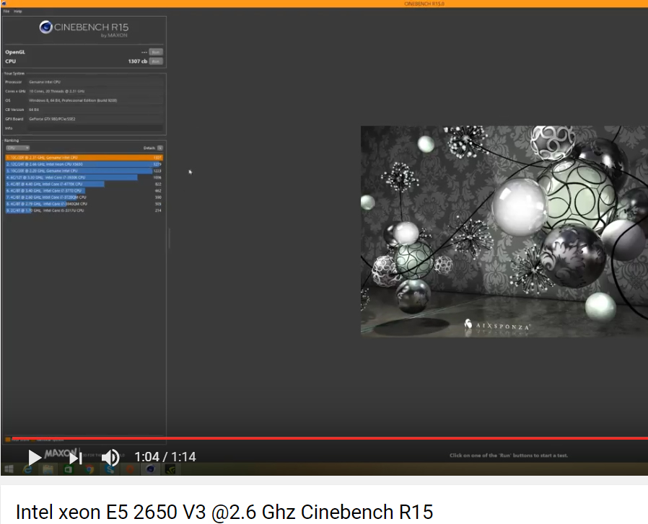Run the OpenGL benchmark
This screenshot has height=524, width=648.
click(156, 52)
